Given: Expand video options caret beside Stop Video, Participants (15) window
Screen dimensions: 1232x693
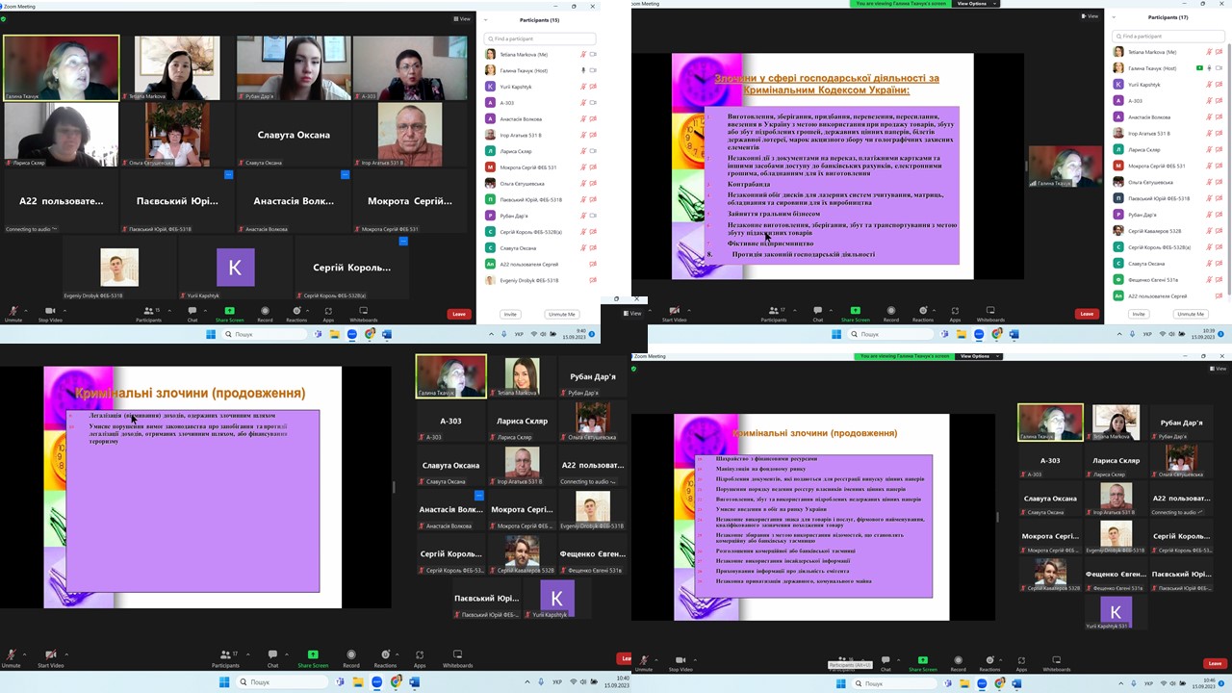Looking at the screenshot, I should [64, 310].
